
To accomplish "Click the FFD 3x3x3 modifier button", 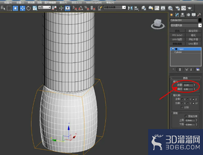I will click(x=177, y=35).
